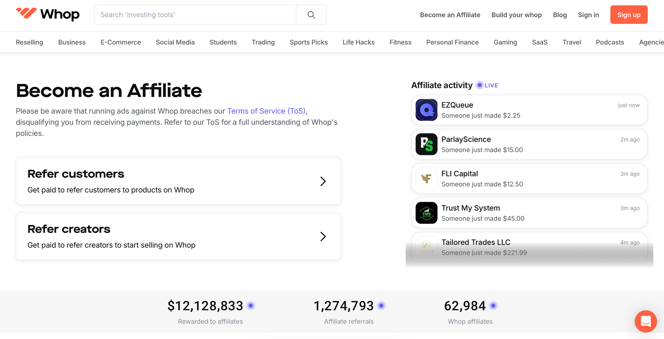Open the Blog link

[560, 15]
